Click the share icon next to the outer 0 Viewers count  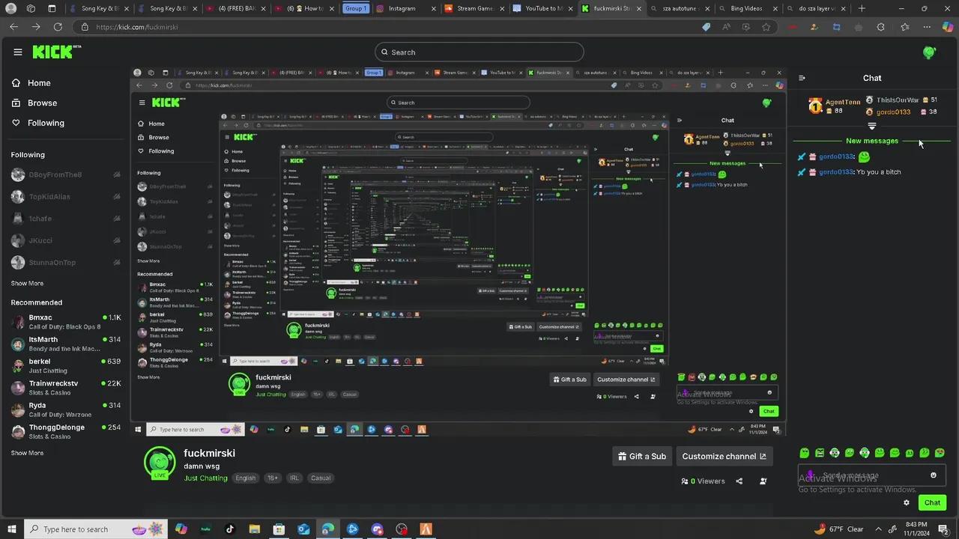click(x=739, y=481)
